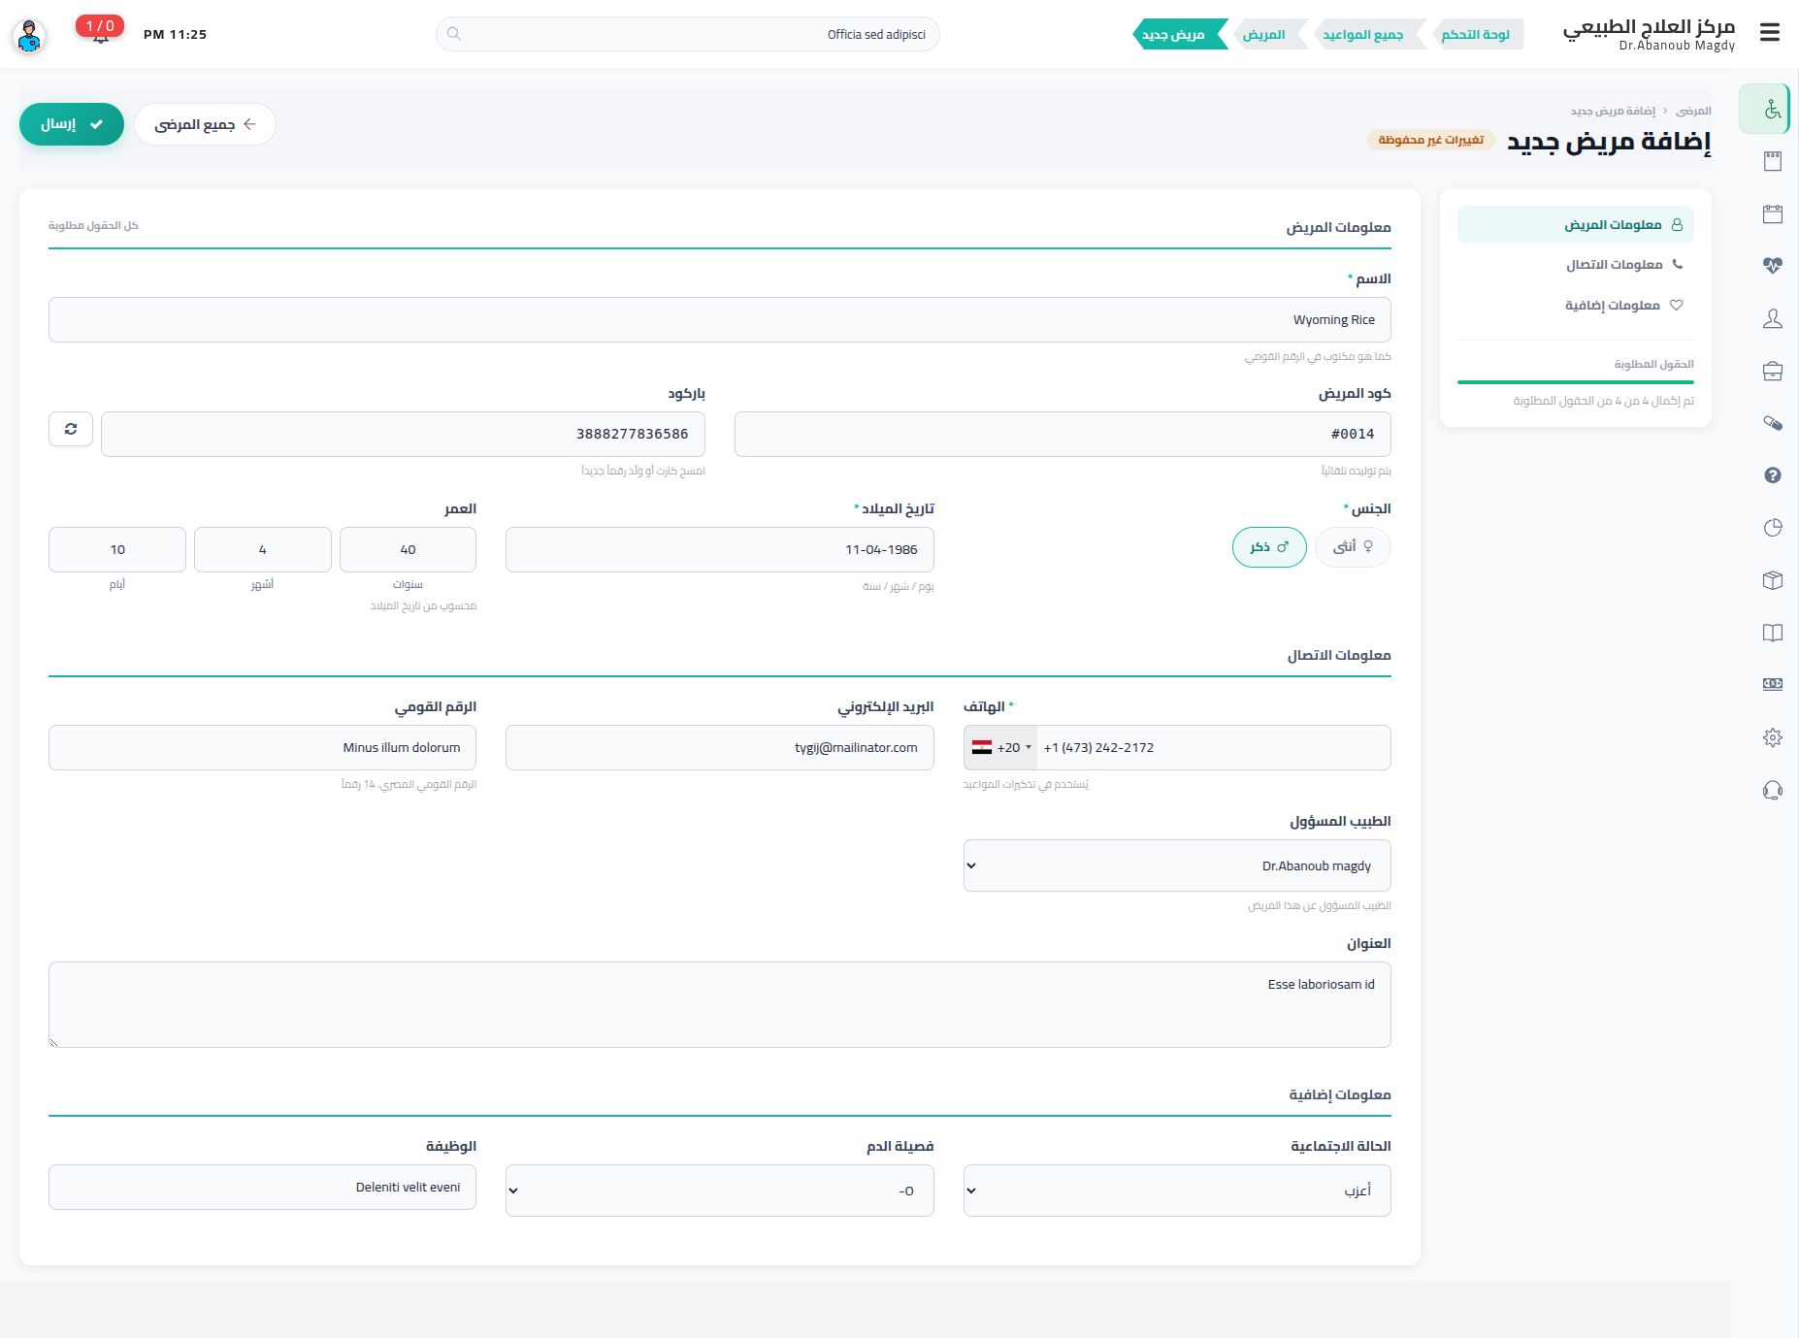Click the البريد الإلكتروني email field
Image resolution: width=1799 pixels, height=1338 pixels.
pos(719,748)
